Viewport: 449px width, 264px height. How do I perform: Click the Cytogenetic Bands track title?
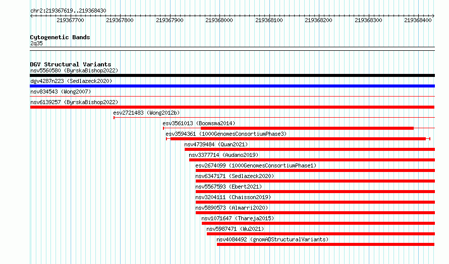point(60,37)
